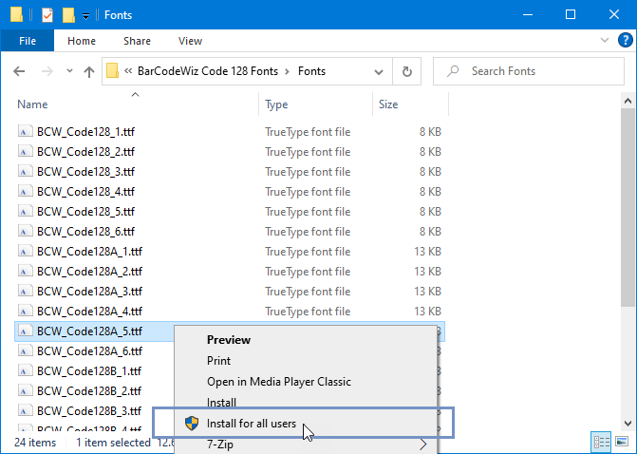Click the BarCodeWiz Code 128 Fonts breadcrumb
Image resolution: width=637 pixels, height=454 pixels.
click(x=208, y=71)
